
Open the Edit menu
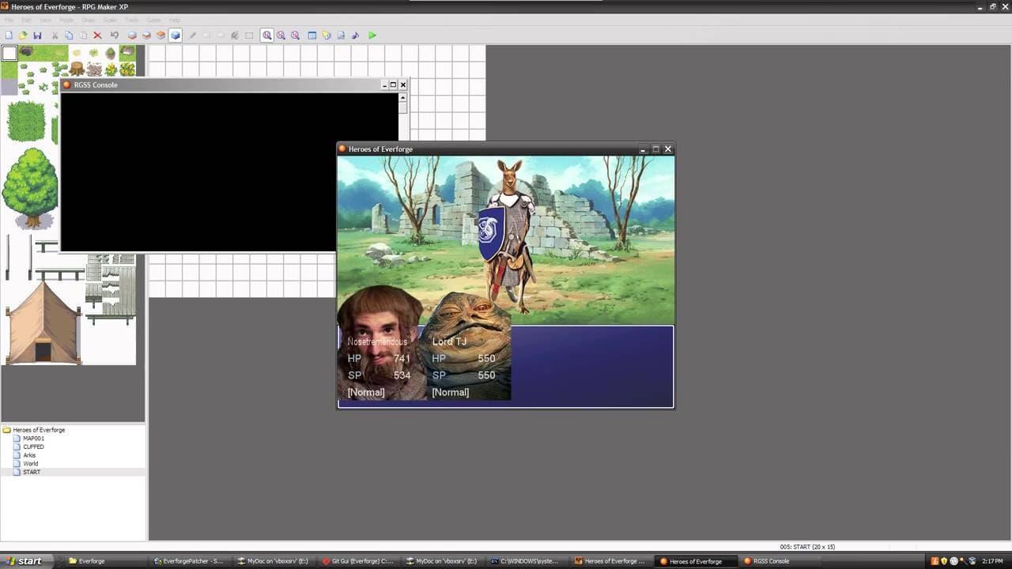(x=27, y=20)
